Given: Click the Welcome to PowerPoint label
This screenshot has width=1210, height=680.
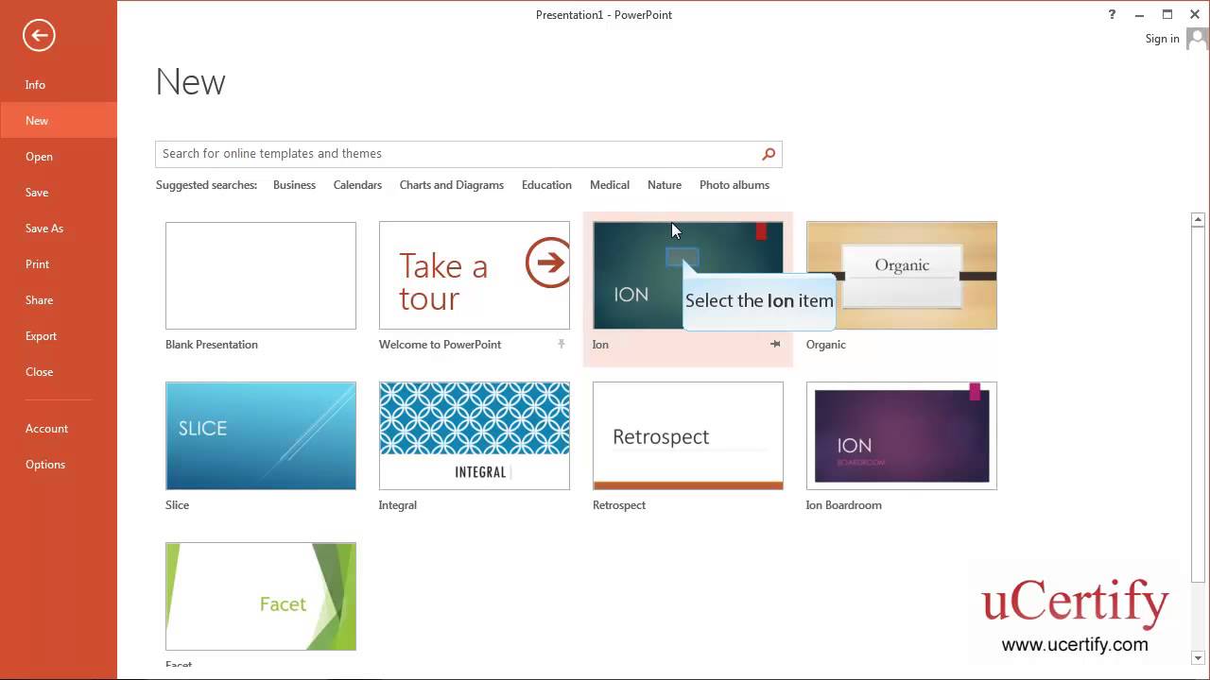Looking at the screenshot, I should click(441, 345).
